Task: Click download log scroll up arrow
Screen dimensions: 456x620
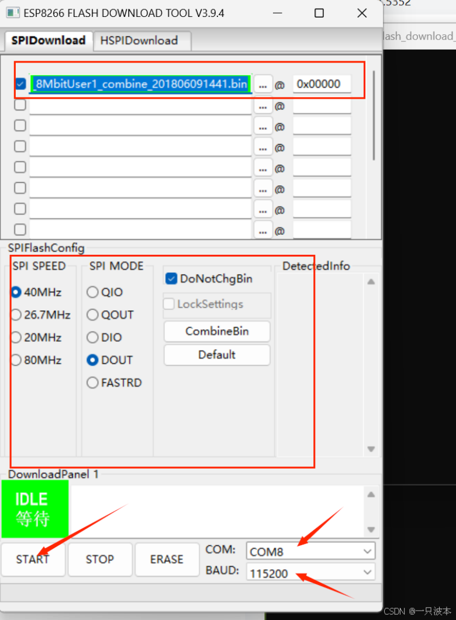Action: point(371,494)
